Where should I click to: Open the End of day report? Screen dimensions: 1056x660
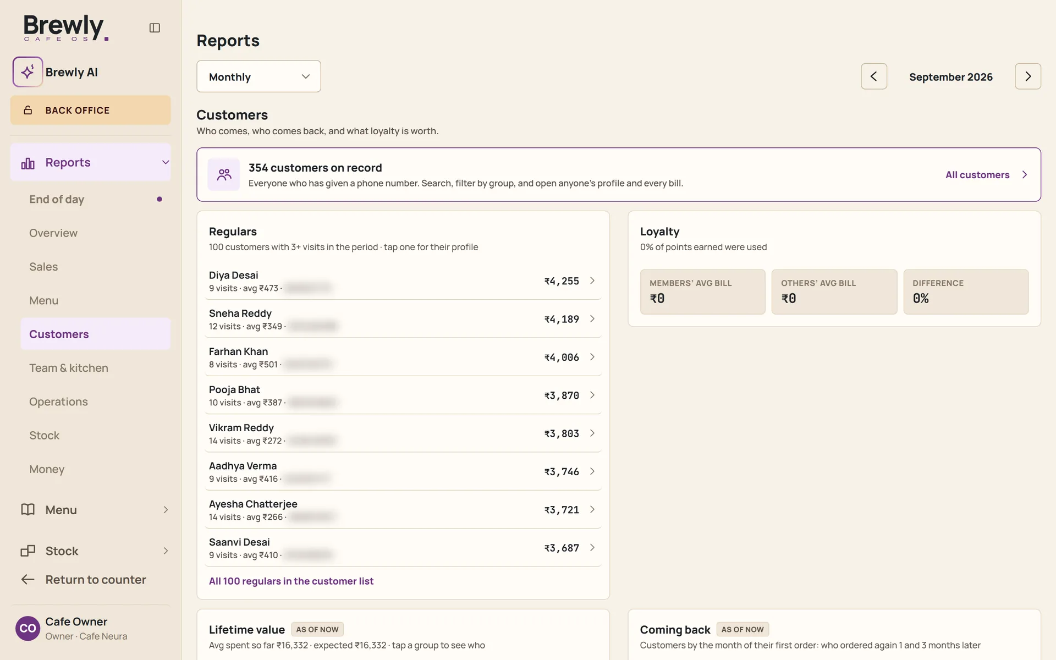(x=96, y=200)
